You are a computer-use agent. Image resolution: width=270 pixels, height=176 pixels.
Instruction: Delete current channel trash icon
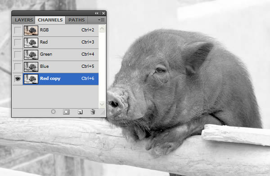[93, 112]
